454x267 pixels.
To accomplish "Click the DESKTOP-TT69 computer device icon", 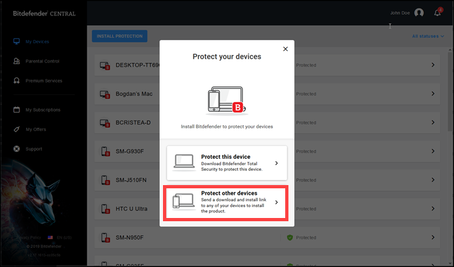I will [105, 66].
